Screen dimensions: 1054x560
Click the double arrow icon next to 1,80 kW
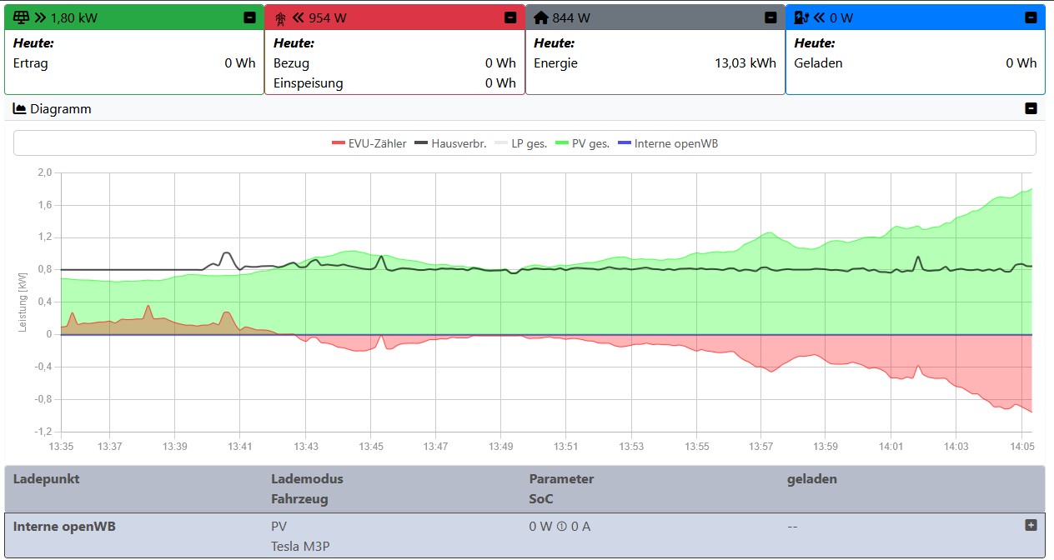pyautogui.click(x=40, y=17)
